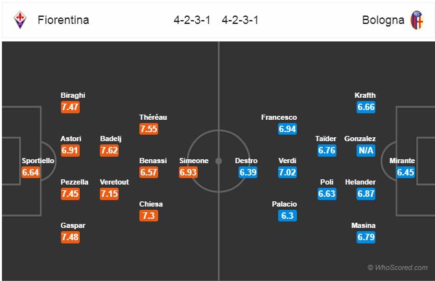Open the Fiorentina team name link
The height and width of the screenshot is (281, 435).
[64, 20]
